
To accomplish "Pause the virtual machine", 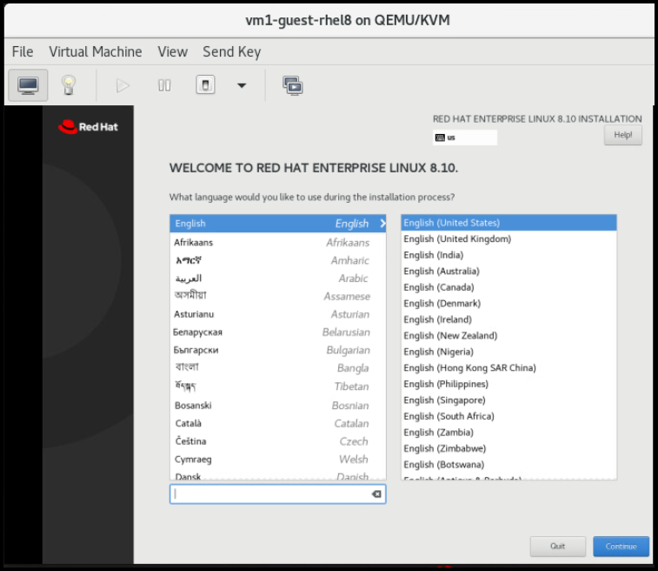I will coord(164,85).
